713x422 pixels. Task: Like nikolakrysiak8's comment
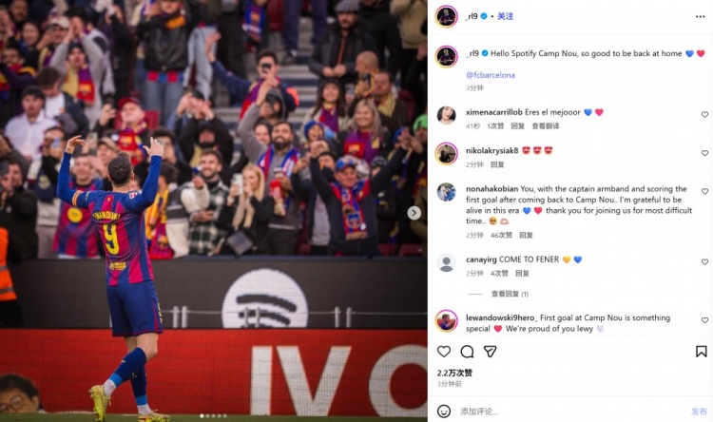pyautogui.click(x=704, y=153)
